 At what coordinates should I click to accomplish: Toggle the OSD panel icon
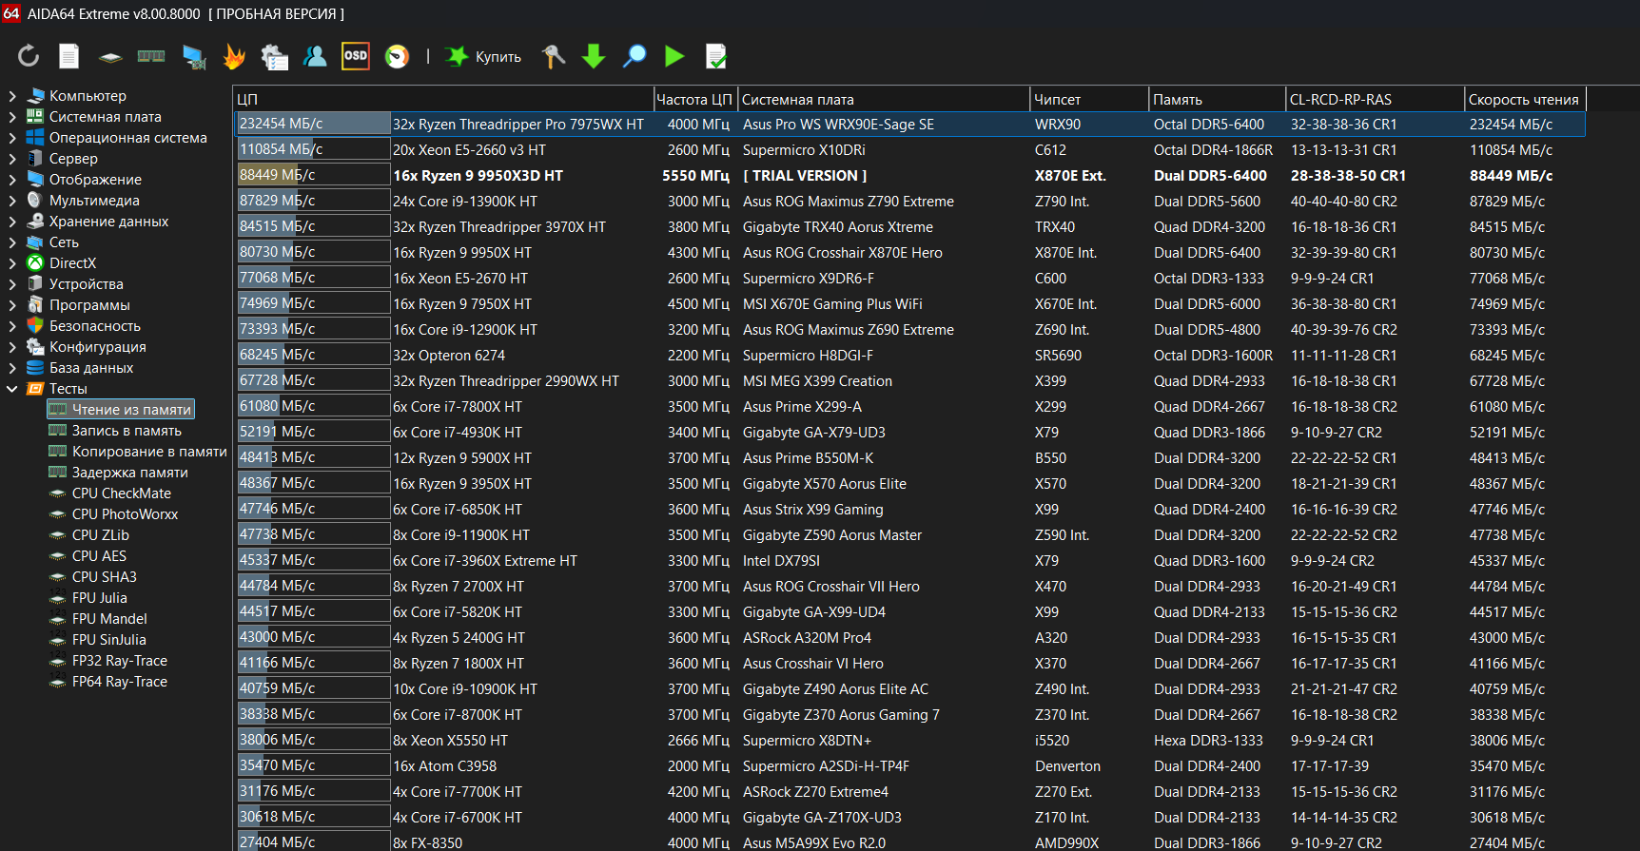click(356, 56)
